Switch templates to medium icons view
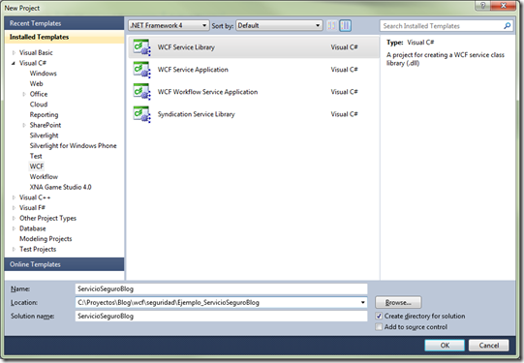Screen dimensions: 524x363 pyautogui.click(x=345, y=25)
